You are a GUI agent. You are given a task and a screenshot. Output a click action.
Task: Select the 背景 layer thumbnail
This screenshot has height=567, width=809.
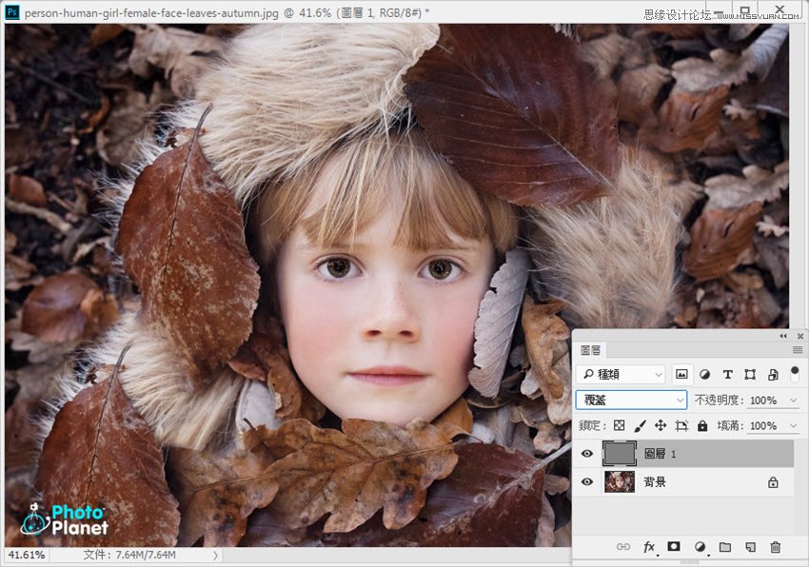[620, 482]
